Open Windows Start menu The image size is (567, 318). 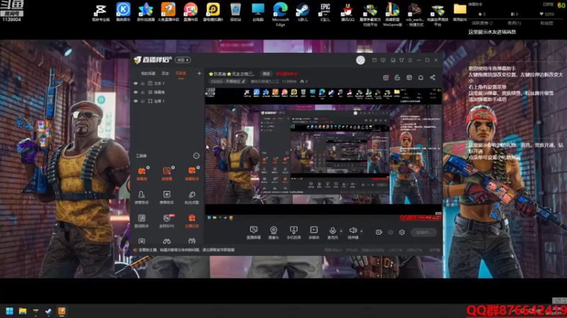pyautogui.click(x=10, y=311)
